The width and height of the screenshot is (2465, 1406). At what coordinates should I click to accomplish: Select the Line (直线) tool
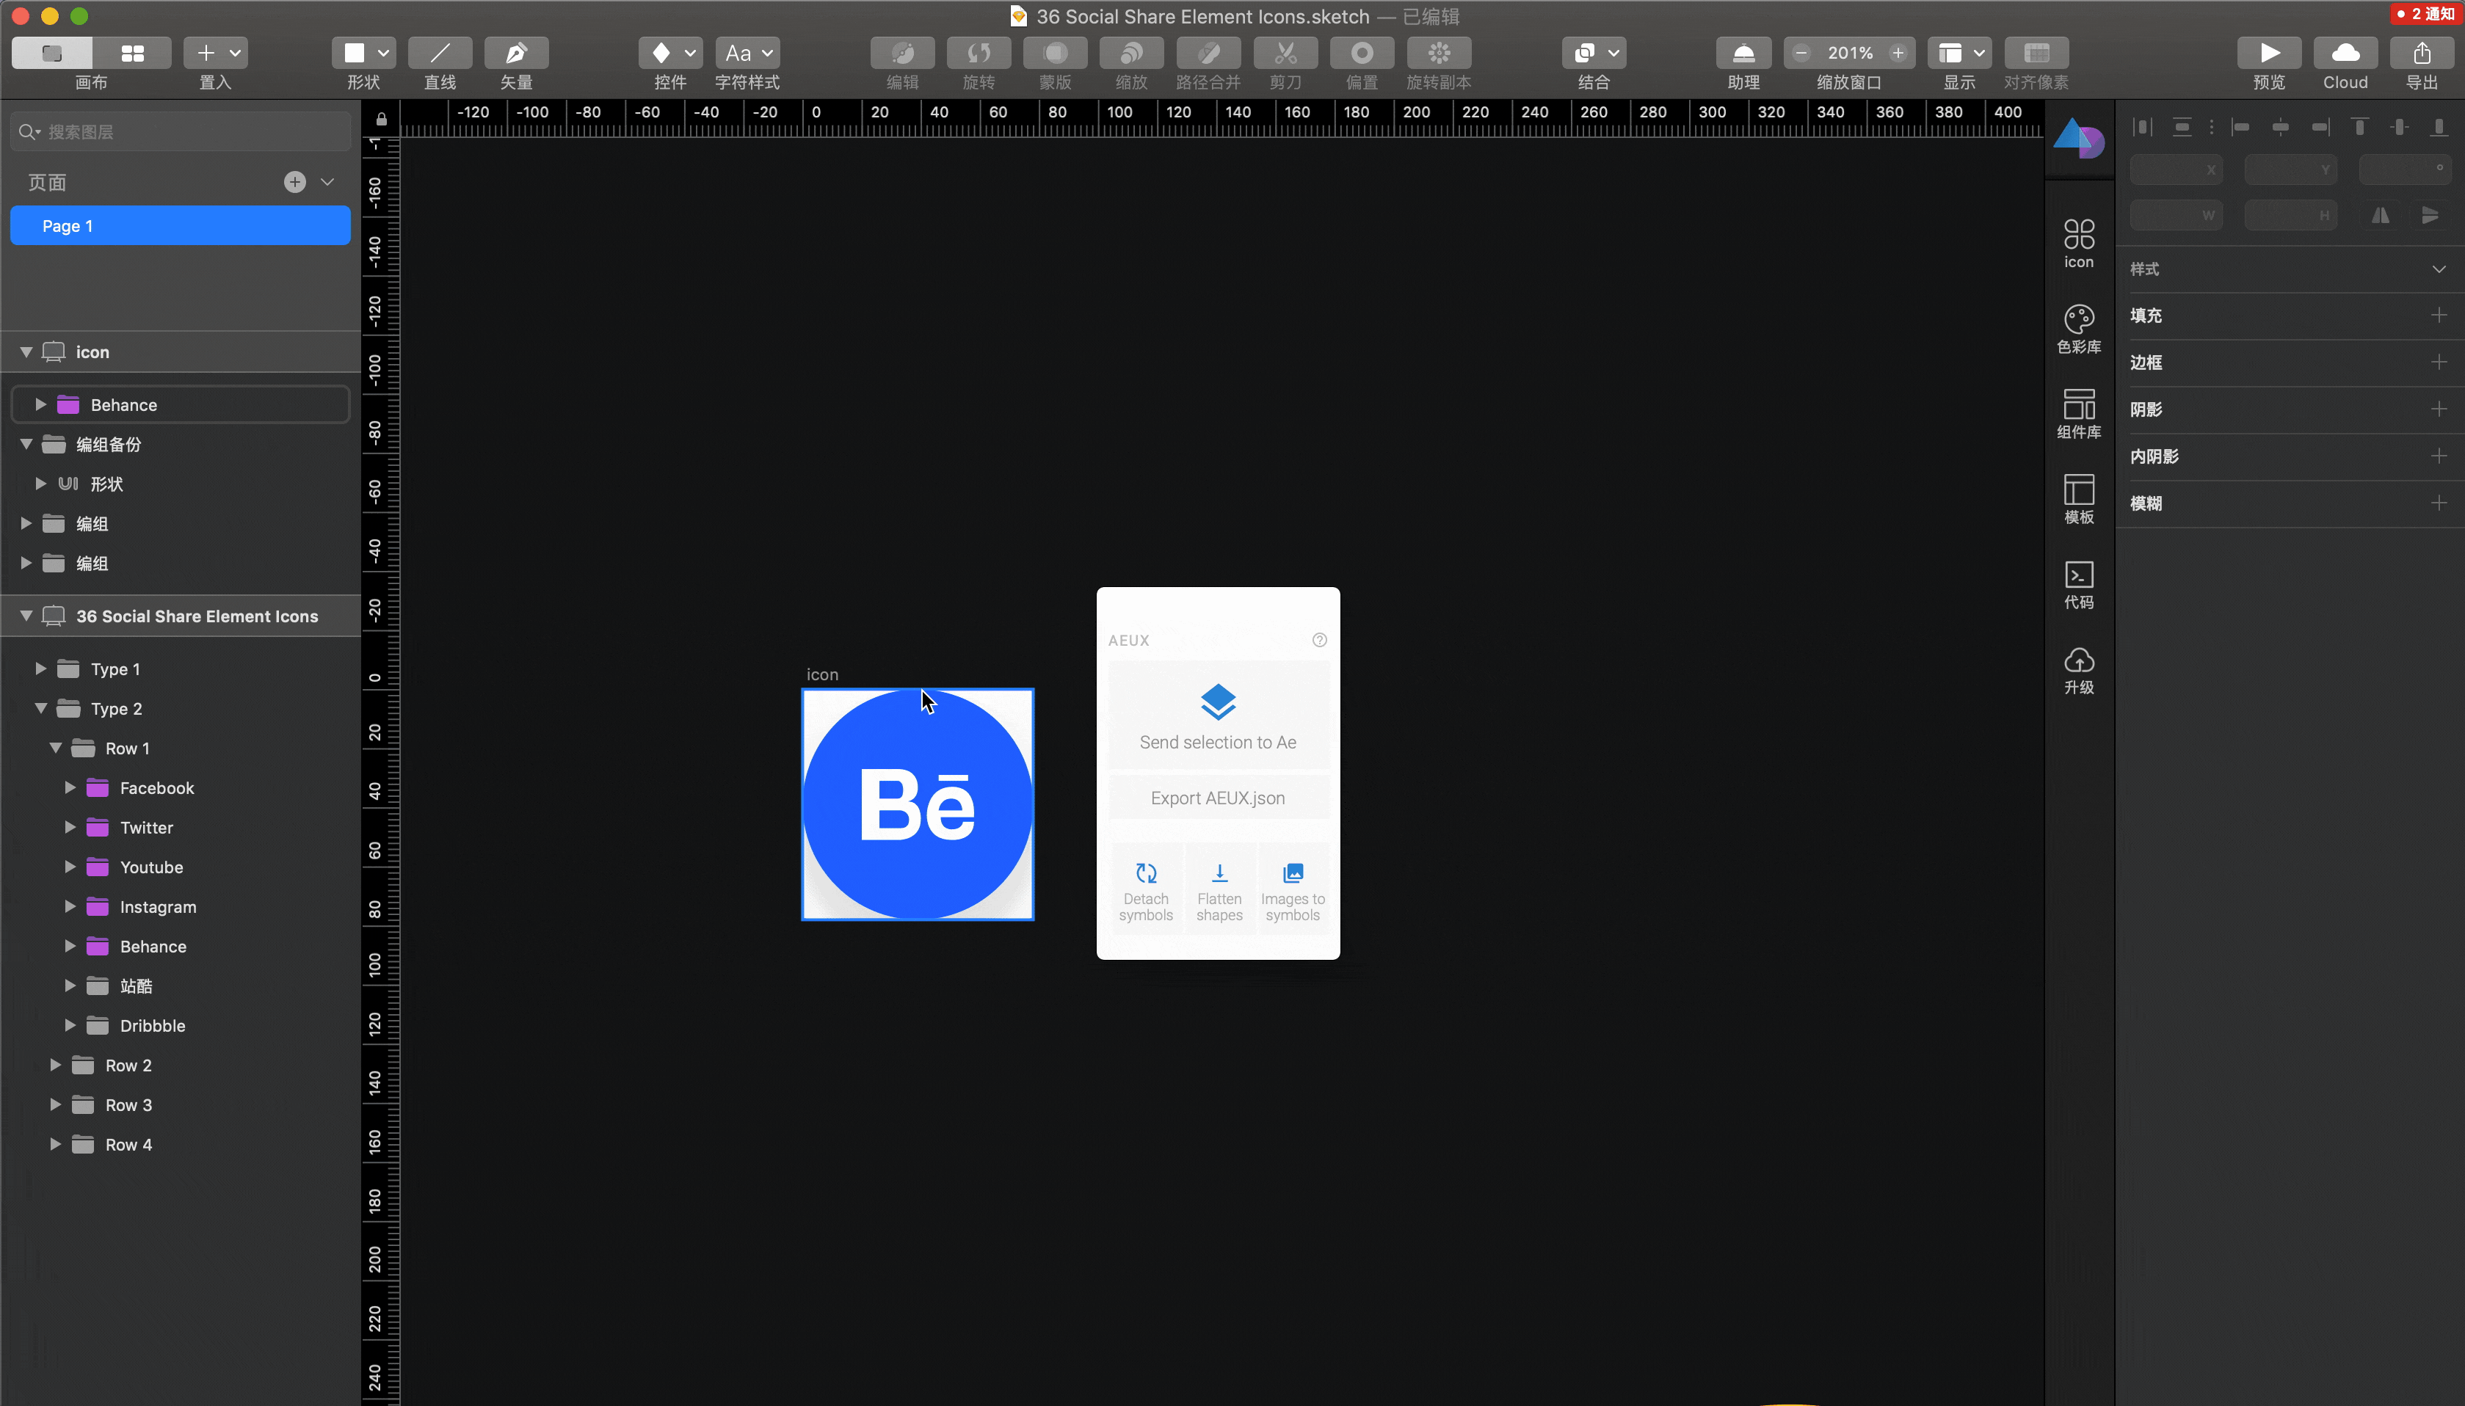tap(440, 53)
